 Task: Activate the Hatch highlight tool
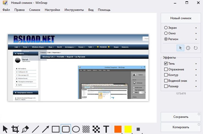click(86, 129)
